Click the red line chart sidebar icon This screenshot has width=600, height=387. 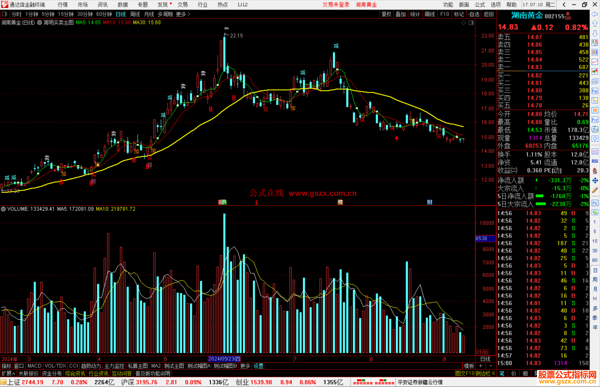(595, 62)
